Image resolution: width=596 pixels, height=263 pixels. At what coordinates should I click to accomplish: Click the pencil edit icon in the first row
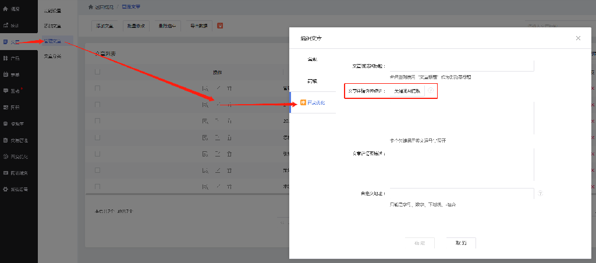(x=218, y=88)
